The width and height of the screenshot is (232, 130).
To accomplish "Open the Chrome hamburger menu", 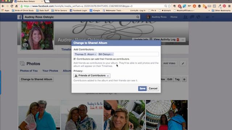I will (x=229, y=6).
